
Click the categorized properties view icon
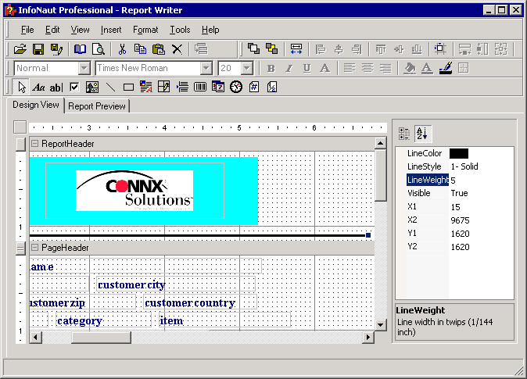(404, 134)
